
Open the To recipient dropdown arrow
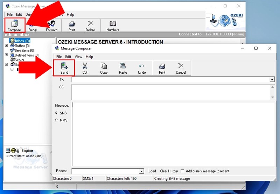point(272,80)
